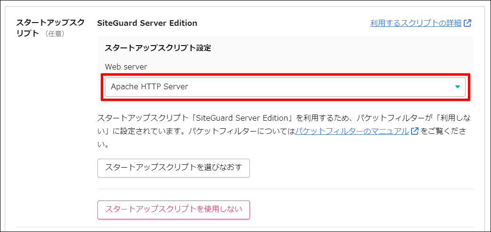Click the teal dropdown arrow
The height and width of the screenshot is (232, 491).
point(457,87)
